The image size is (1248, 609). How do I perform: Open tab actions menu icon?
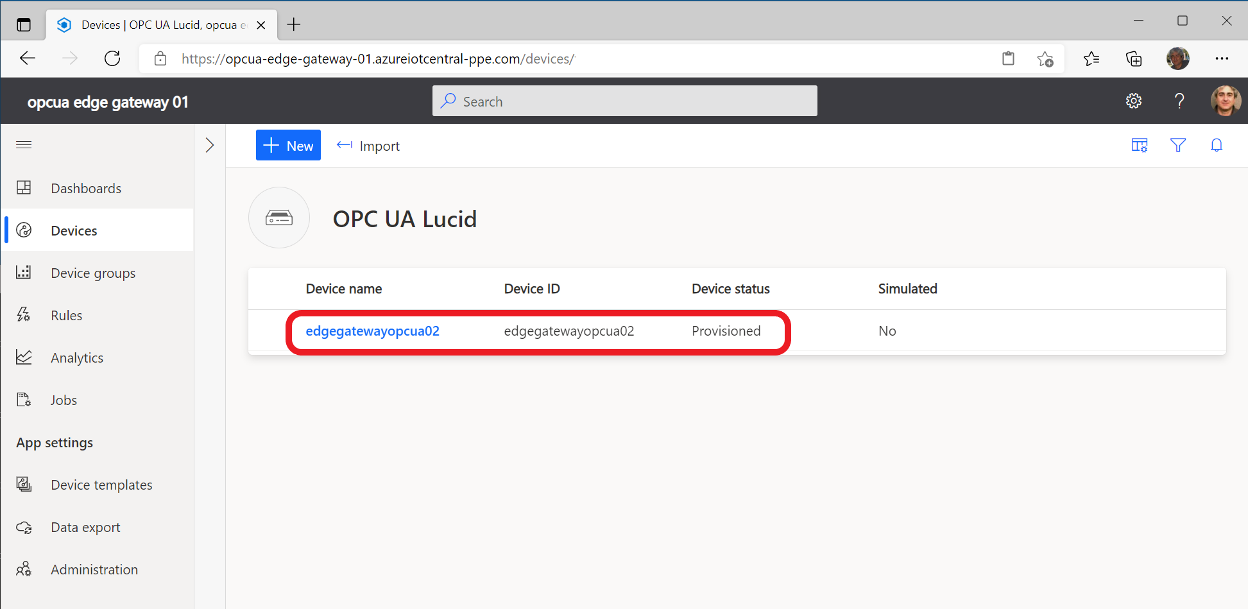24,25
